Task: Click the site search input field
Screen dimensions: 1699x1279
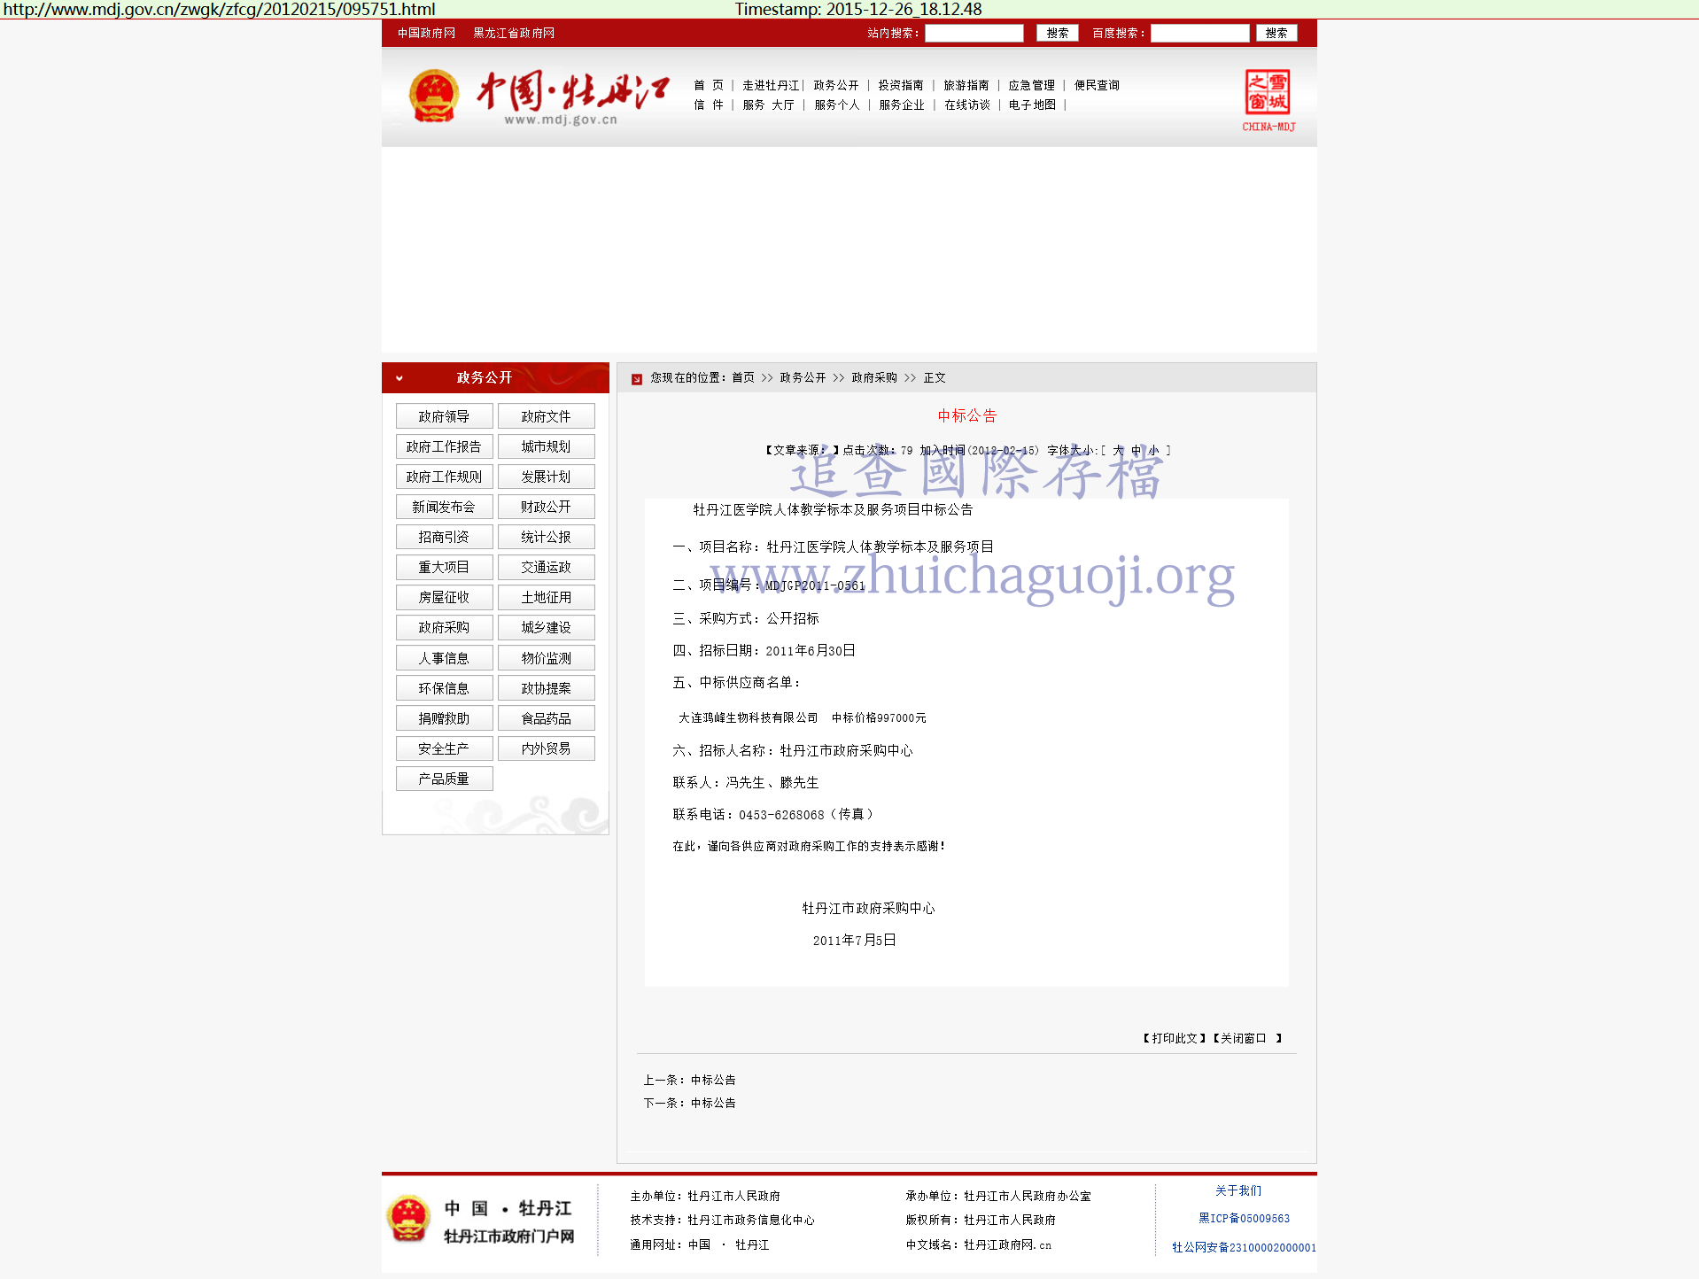Action: pyautogui.click(x=974, y=33)
